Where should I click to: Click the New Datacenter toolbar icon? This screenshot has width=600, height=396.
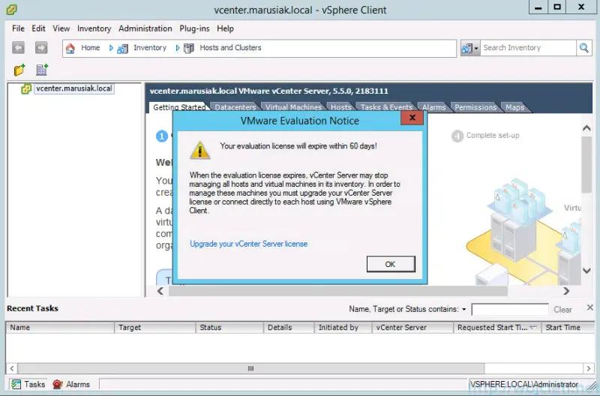pyautogui.click(x=42, y=70)
